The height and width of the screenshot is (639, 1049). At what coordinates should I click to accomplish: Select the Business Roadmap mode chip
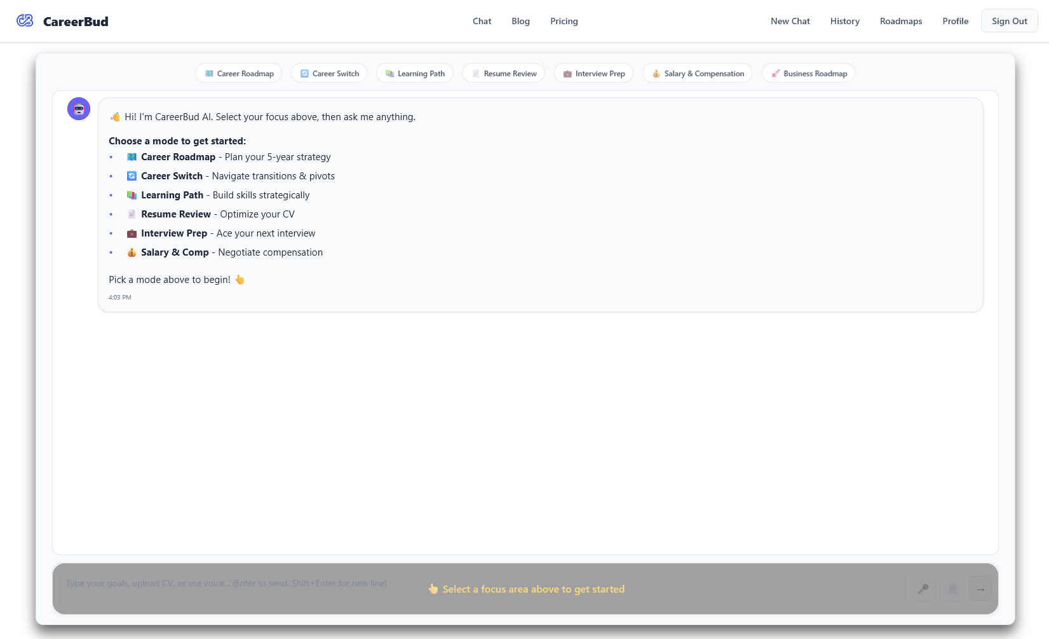[x=808, y=73]
